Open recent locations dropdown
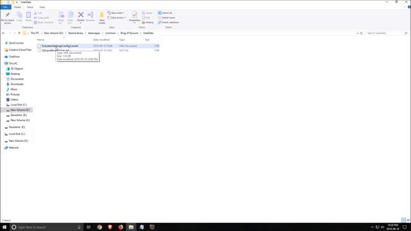Image resolution: width=411 pixels, height=231 pixels. tap(15, 33)
